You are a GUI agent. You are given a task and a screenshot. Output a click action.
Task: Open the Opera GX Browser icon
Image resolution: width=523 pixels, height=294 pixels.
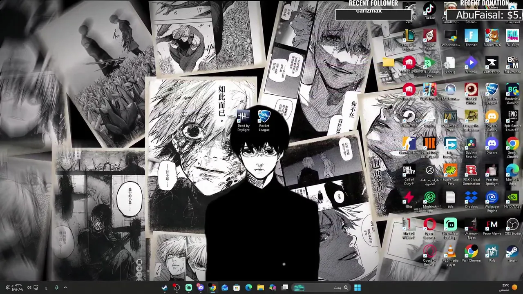[x=429, y=256]
